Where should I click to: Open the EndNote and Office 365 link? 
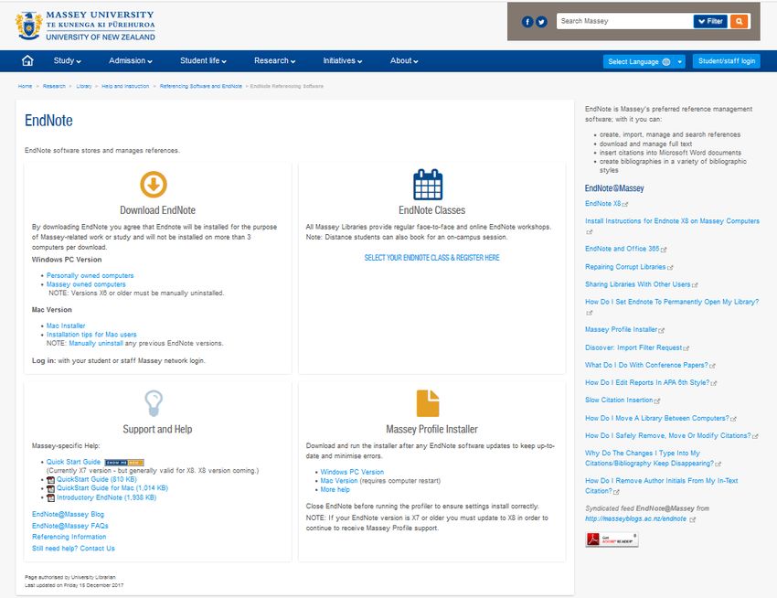click(x=622, y=249)
